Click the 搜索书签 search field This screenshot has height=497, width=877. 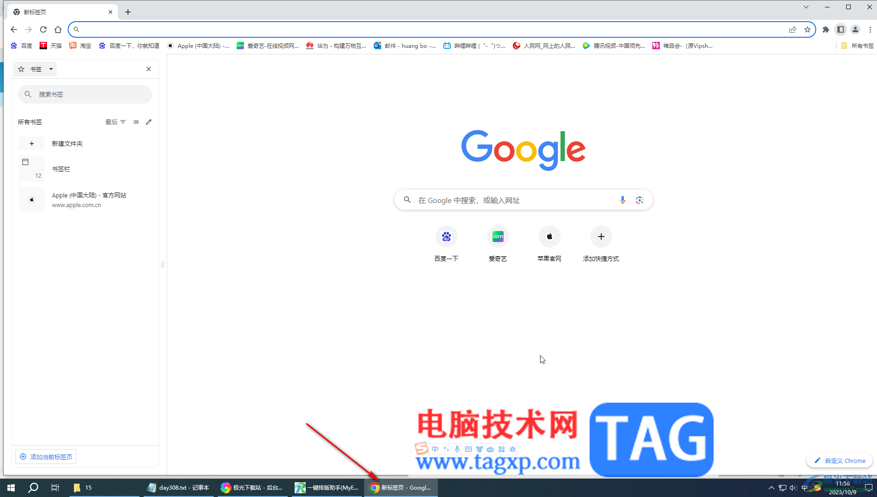click(85, 94)
